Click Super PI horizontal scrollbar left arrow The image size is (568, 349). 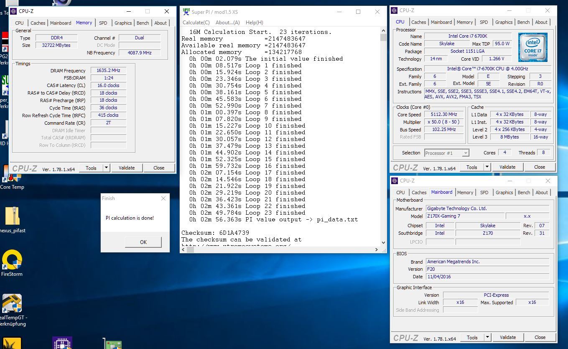coord(184,249)
